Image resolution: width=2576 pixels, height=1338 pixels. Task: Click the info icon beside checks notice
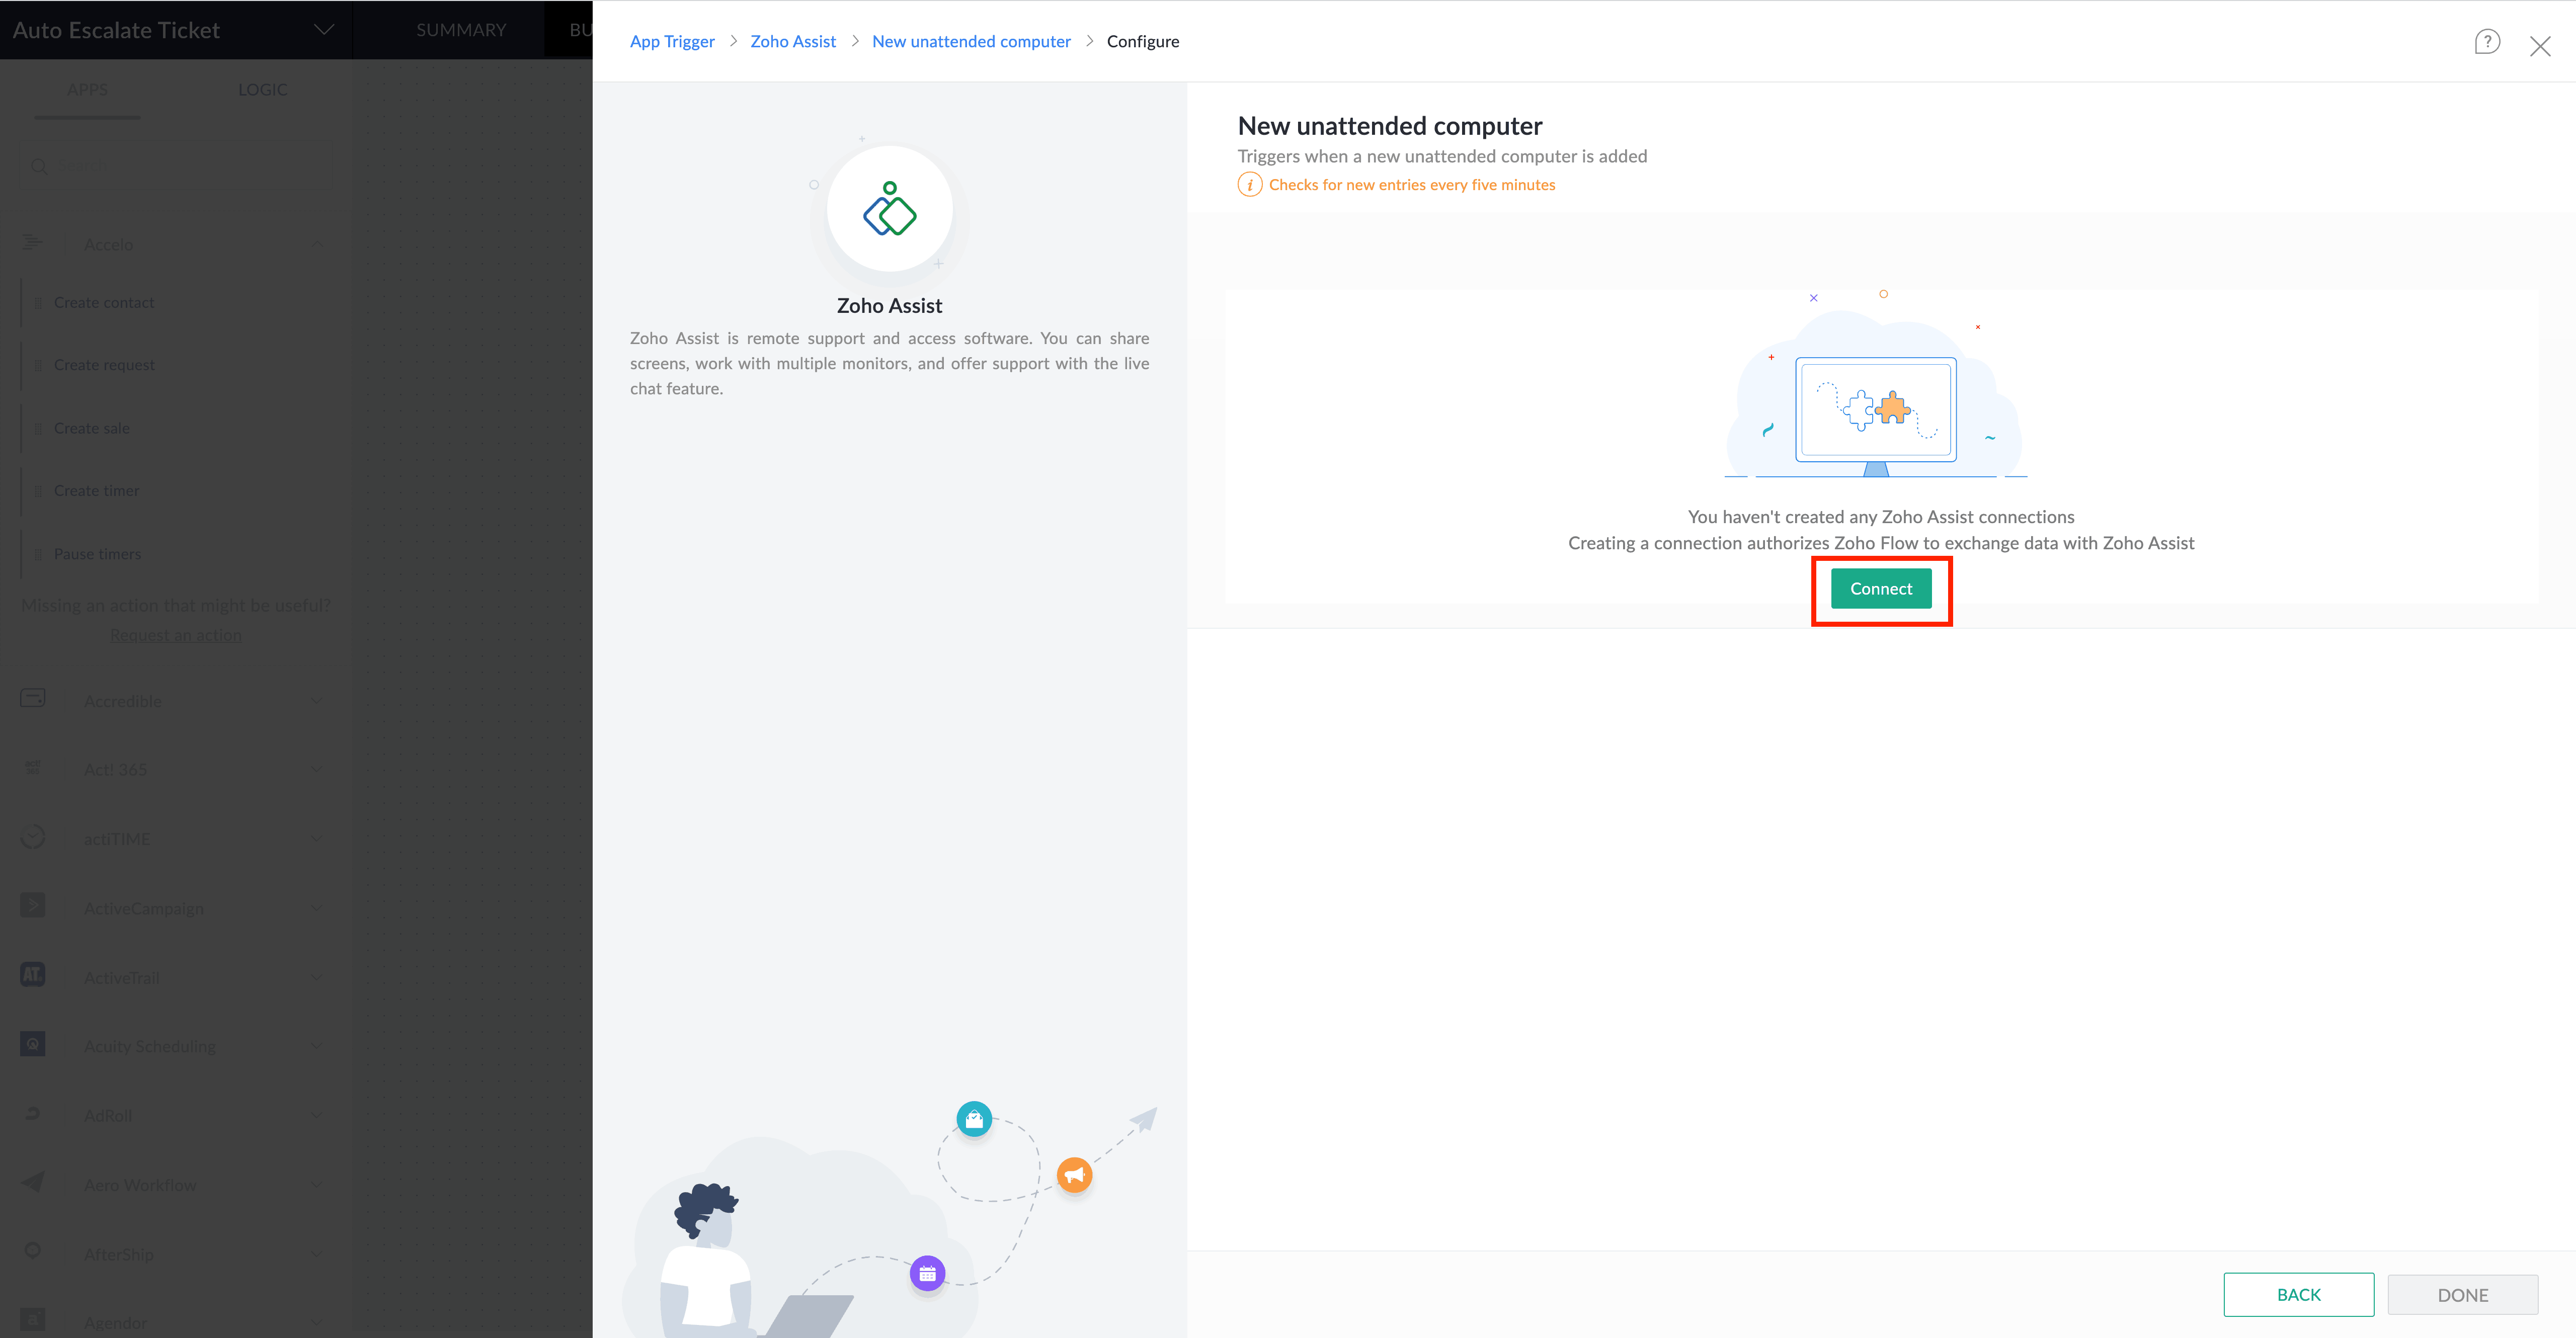[x=1249, y=185]
